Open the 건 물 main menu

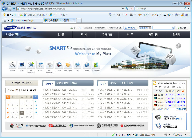(61, 35)
